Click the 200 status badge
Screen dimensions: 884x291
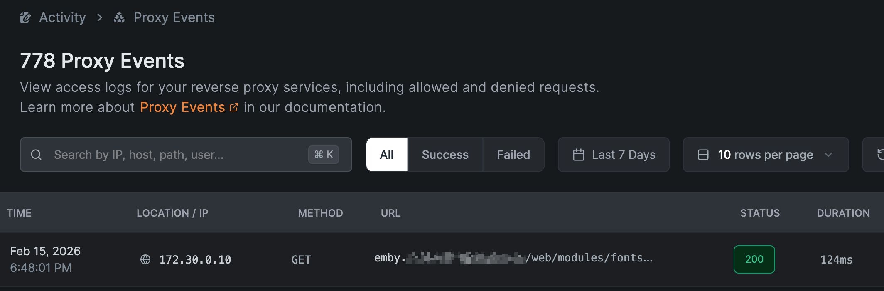[x=754, y=259]
